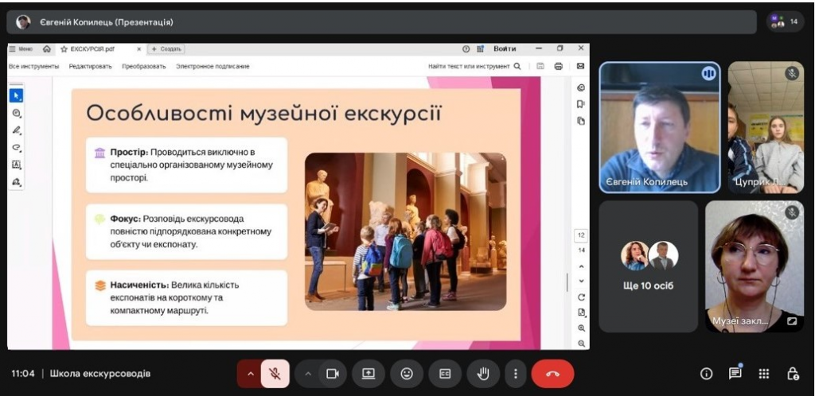Open the chat with everyone panel
Screen dimensions: 815x396
[735, 374]
